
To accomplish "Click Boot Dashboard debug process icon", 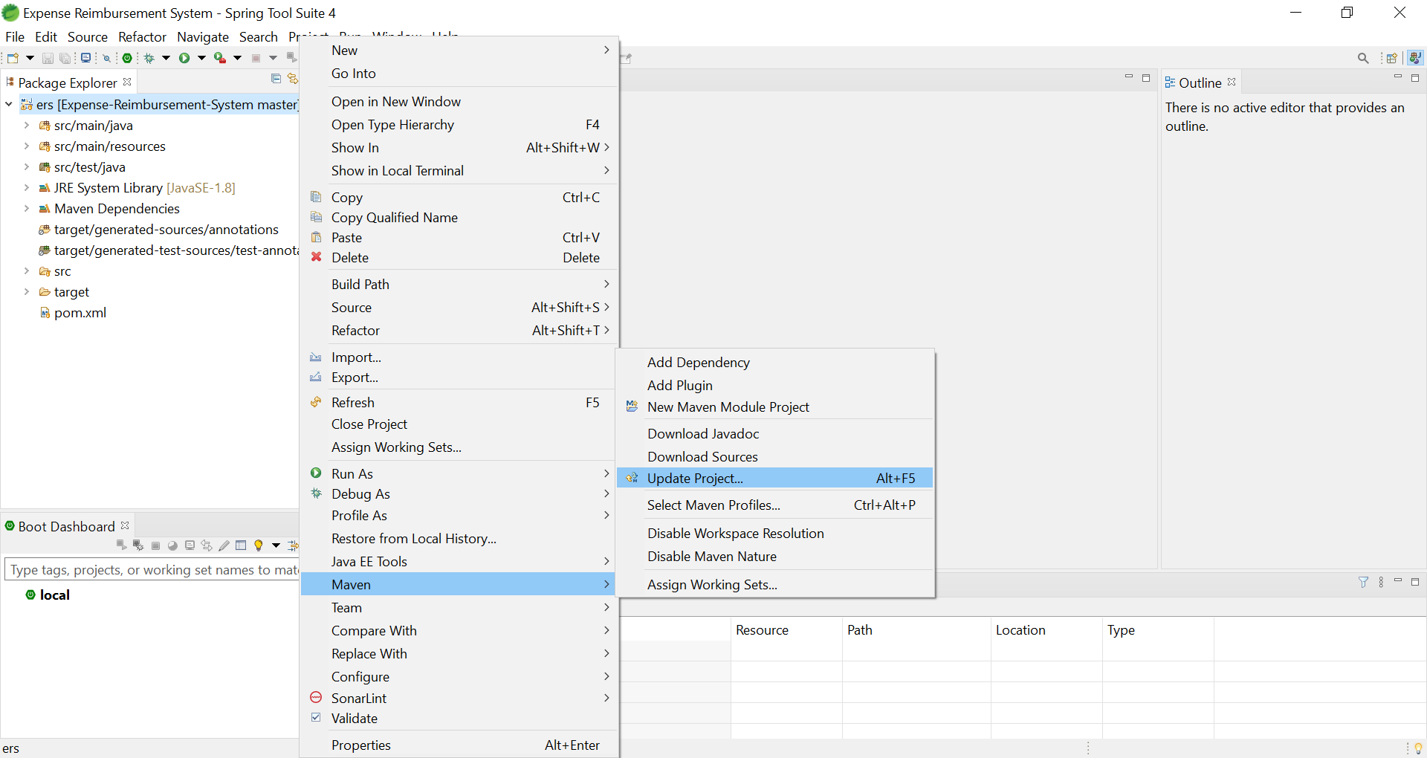I will [138, 545].
